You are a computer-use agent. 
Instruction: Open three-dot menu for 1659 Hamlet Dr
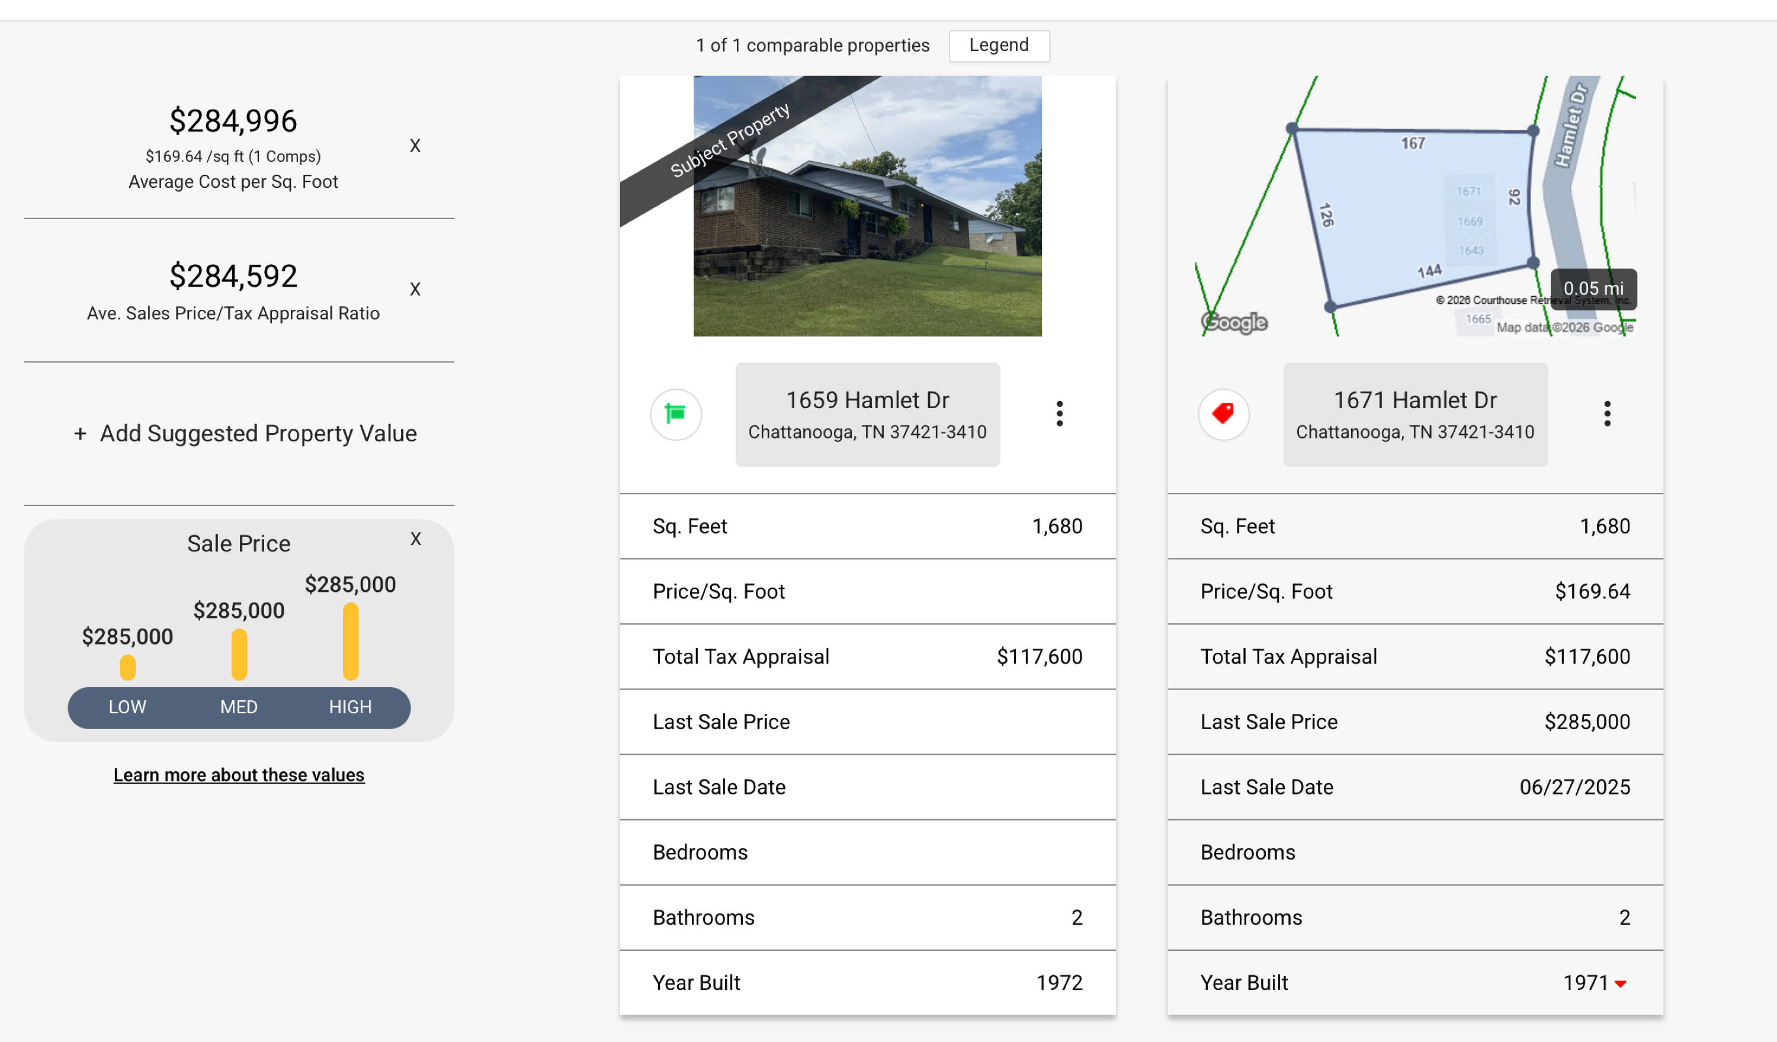[1059, 414]
